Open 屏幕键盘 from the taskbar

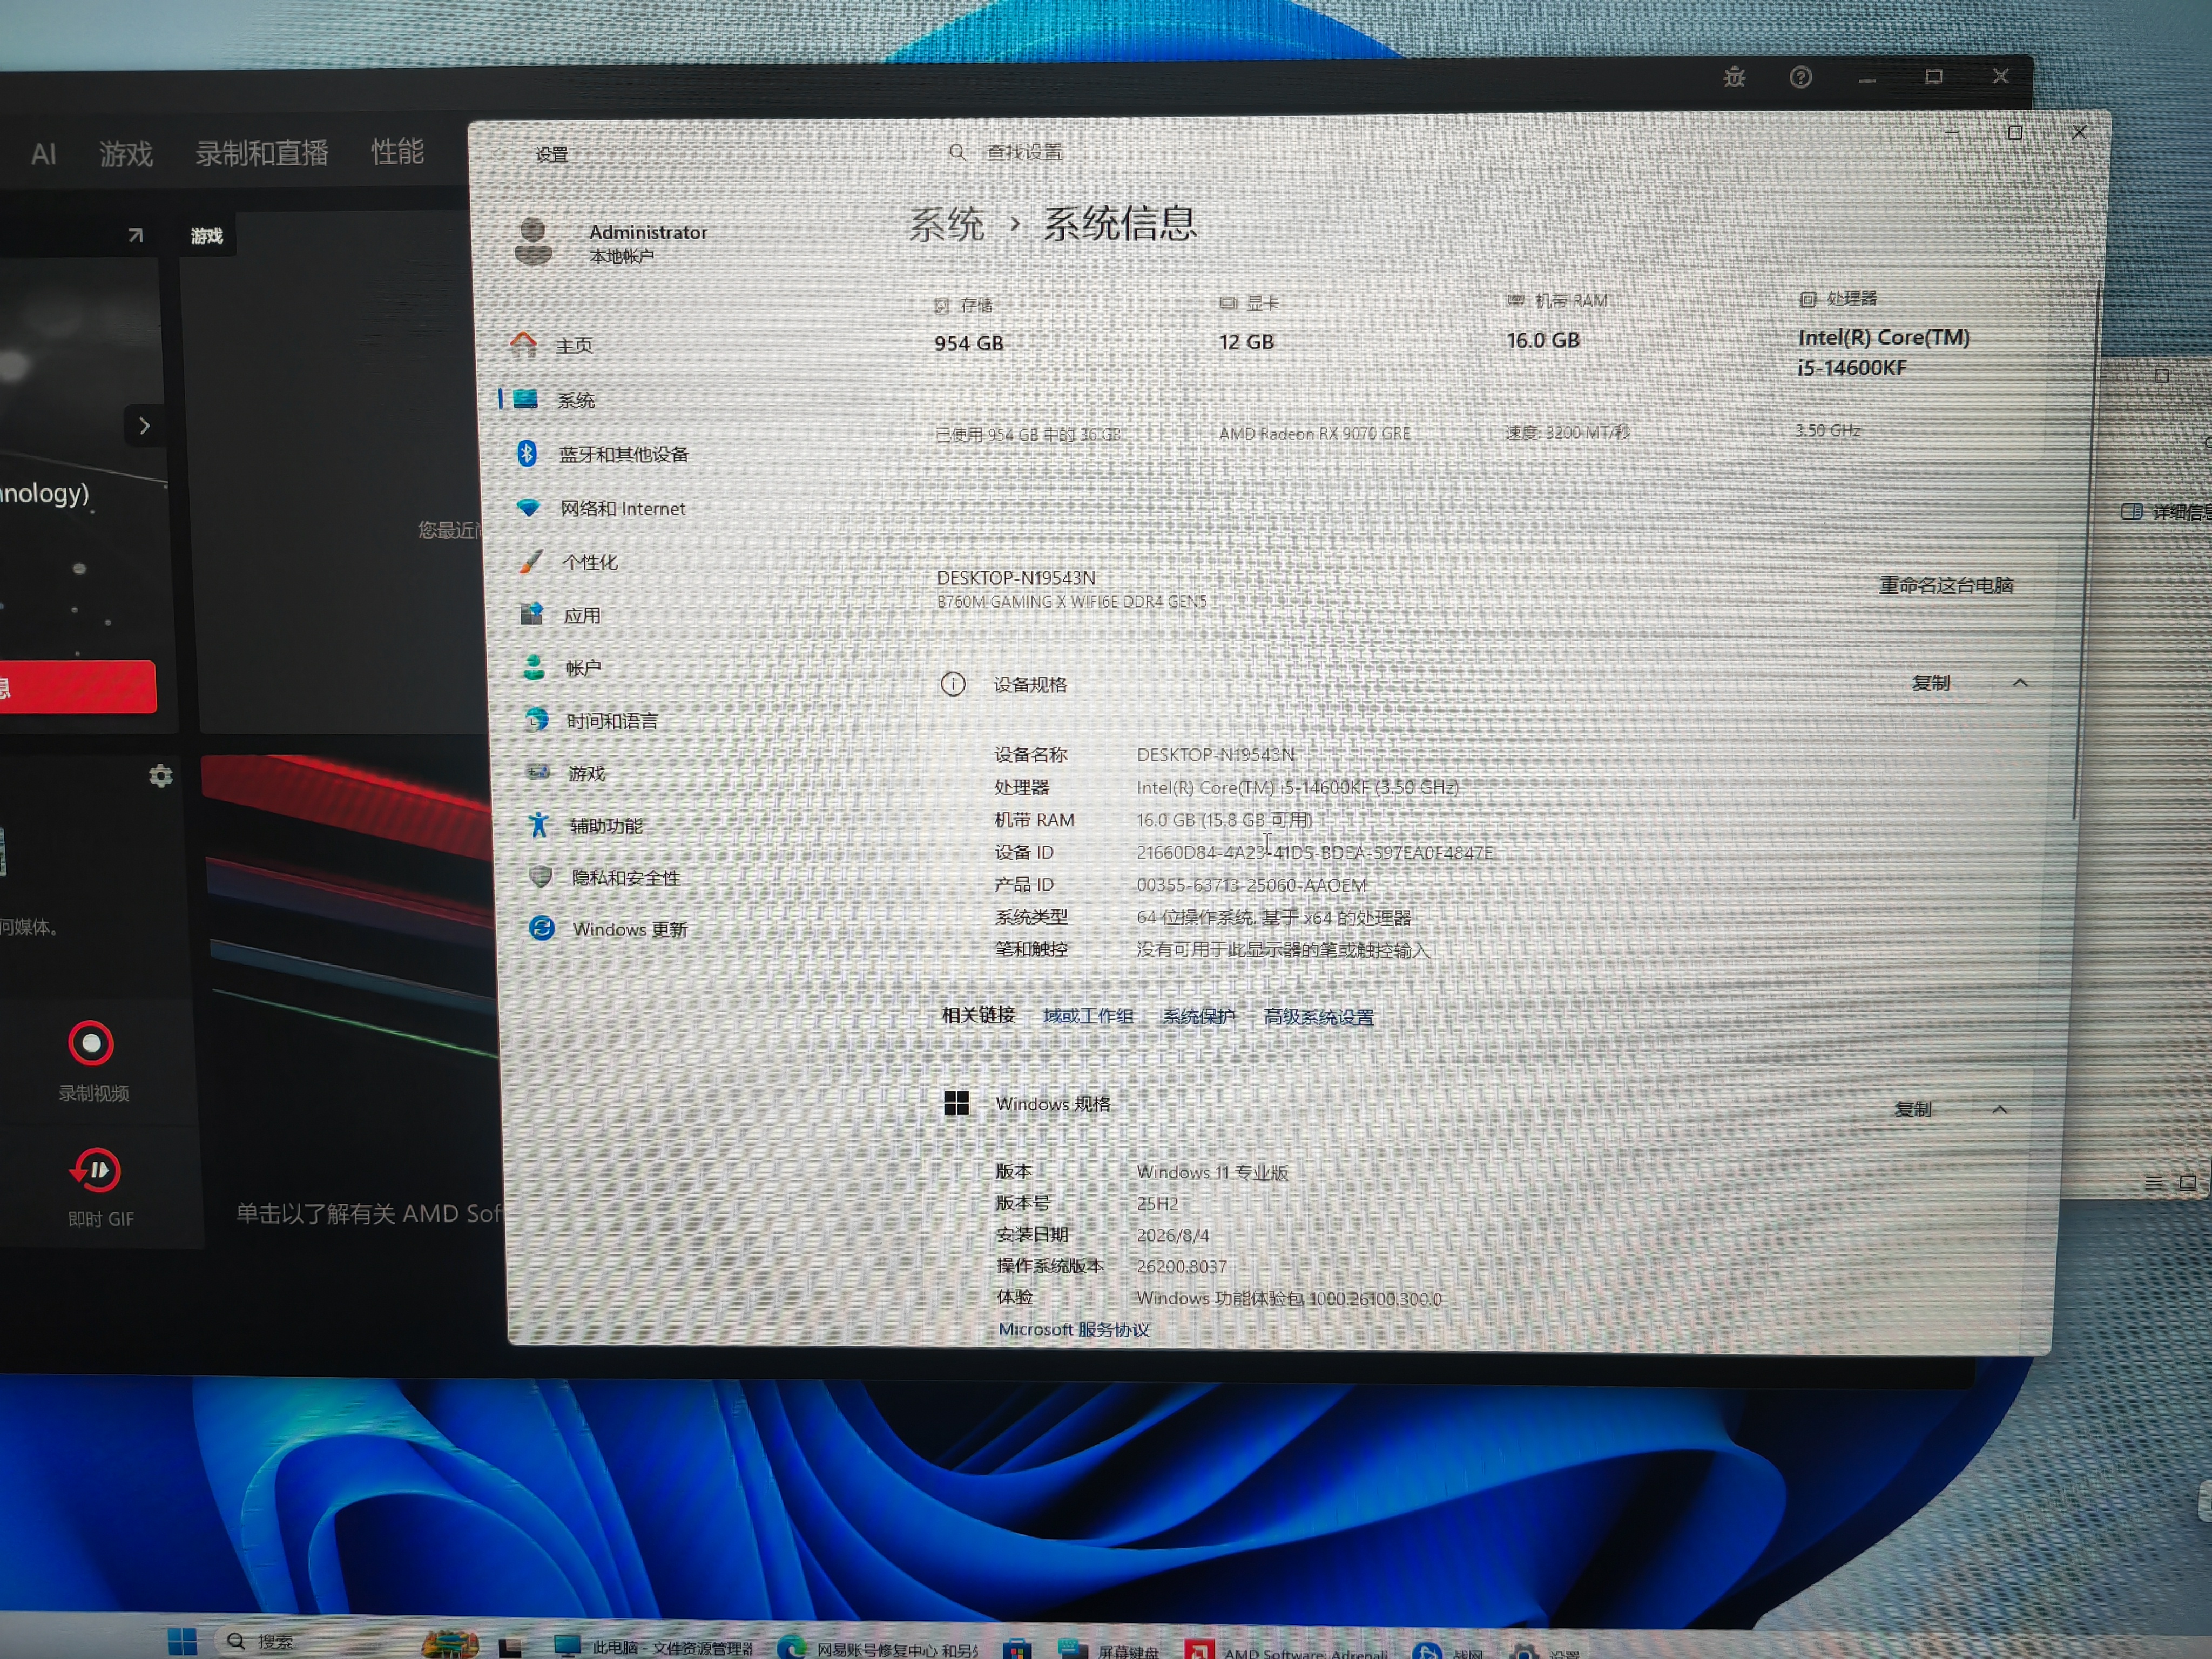click(1108, 1650)
